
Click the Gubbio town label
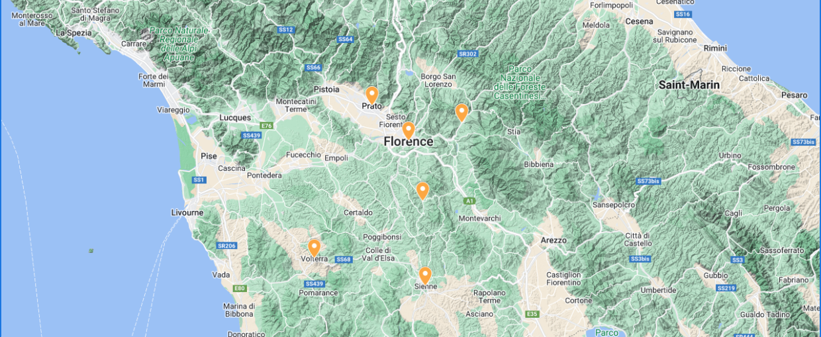point(715,275)
